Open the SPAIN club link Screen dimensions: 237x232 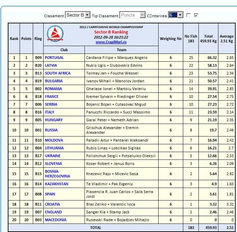(x=50, y=194)
